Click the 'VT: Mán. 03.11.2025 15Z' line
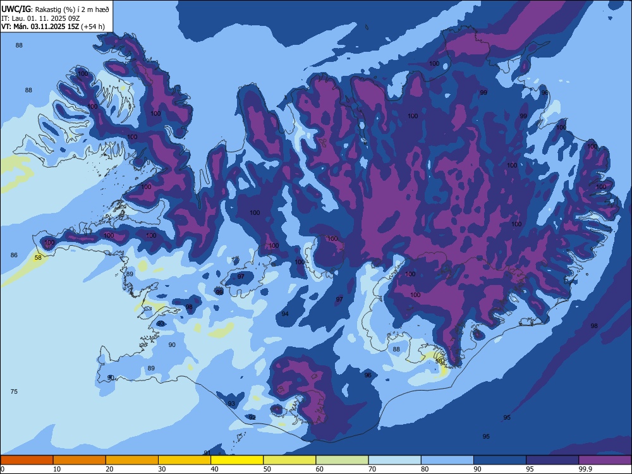The image size is (632, 474). coord(40,27)
